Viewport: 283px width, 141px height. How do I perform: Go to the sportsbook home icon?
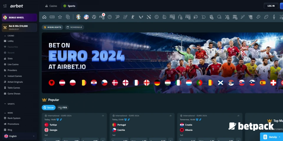pos(44,17)
